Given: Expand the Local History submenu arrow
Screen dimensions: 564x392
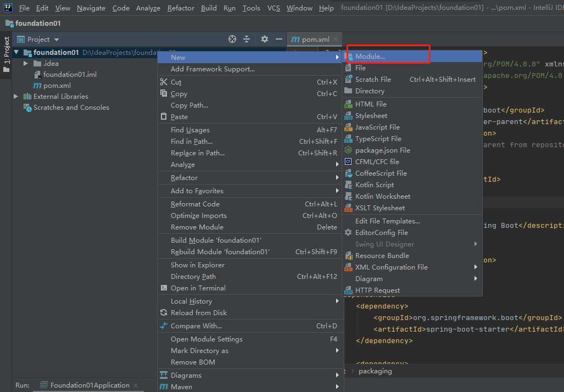Looking at the screenshot, I should coord(337,301).
